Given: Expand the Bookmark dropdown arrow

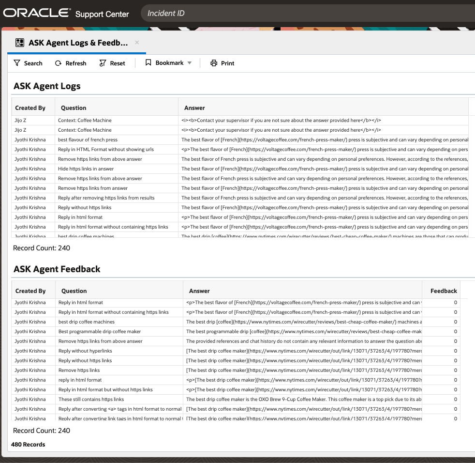Looking at the screenshot, I should click(x=190, y=63).
